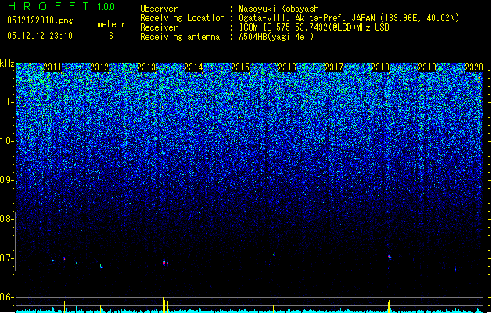Screen dimensions: 492x313
Task: Click the meteor echo under the 2318 marker
Action: coord(390,257)
